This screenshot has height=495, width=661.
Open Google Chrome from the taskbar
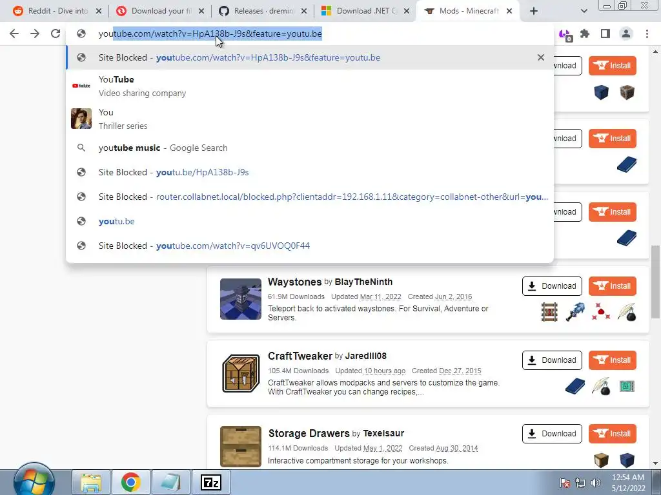tap(130, 482)
